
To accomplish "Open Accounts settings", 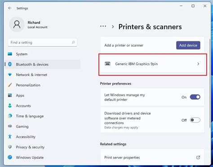I will point(43,105).
